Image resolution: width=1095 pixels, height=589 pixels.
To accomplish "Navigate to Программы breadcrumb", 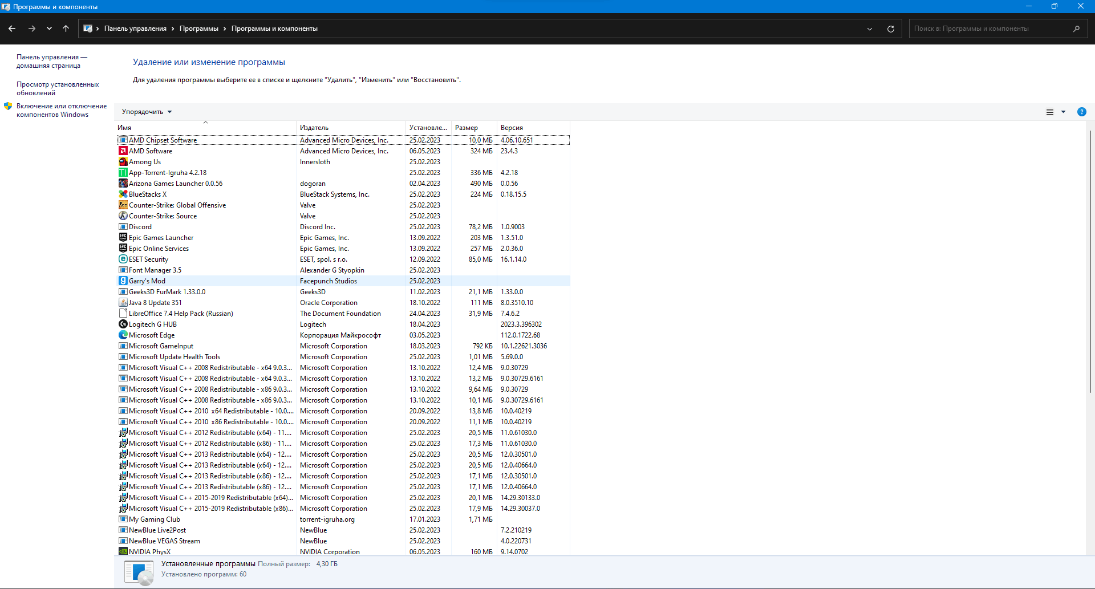I will tap(199, 29).
